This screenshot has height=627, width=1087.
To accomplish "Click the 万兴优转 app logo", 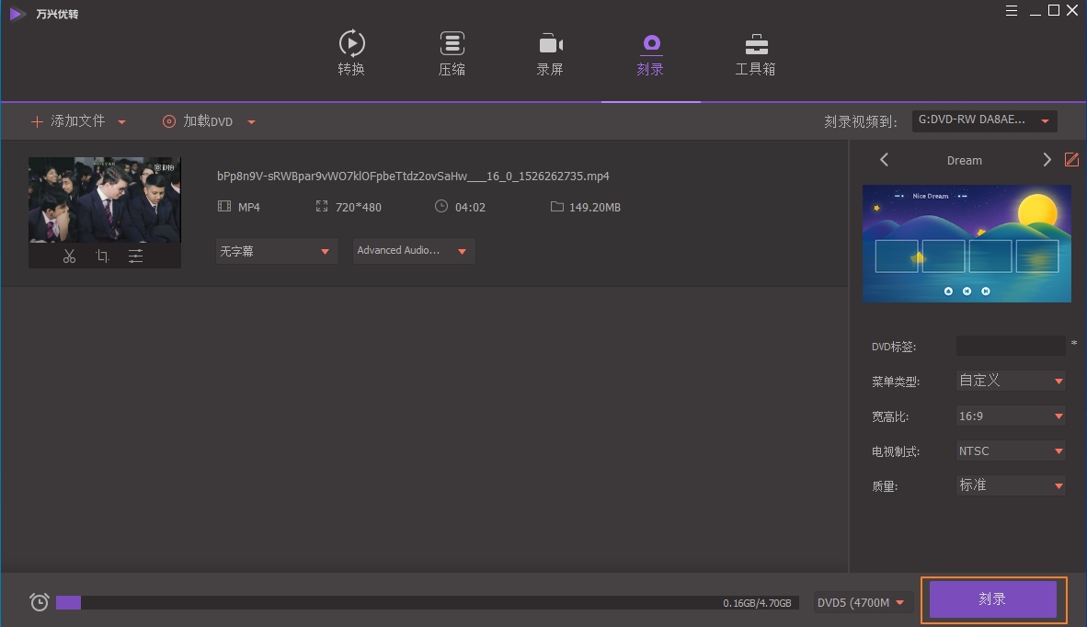I will tap(17, 14).
